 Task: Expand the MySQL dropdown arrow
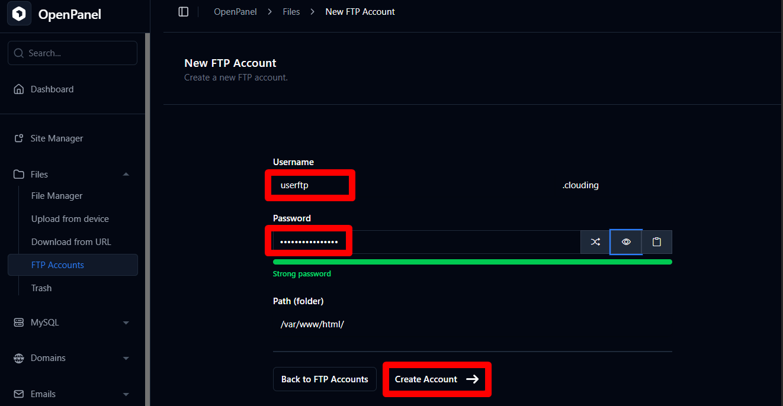click(126, 323)
